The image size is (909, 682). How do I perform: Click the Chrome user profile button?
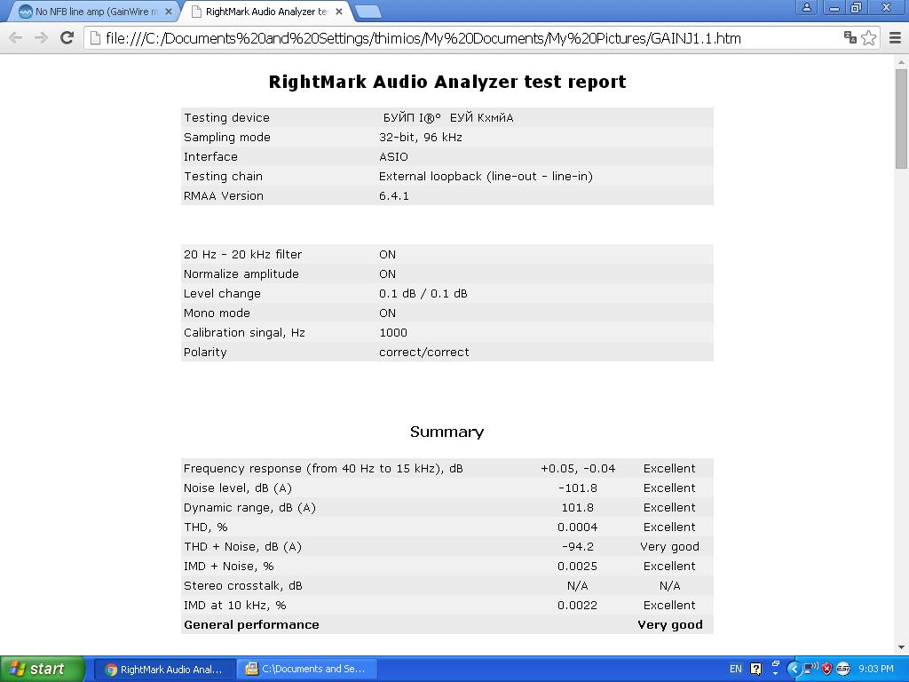click(x=806, y=7)
